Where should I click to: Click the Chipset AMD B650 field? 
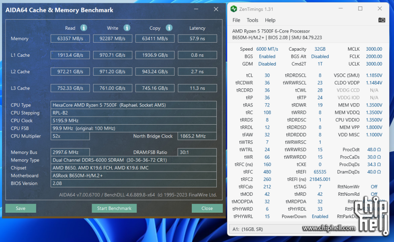tap(133, 168)
